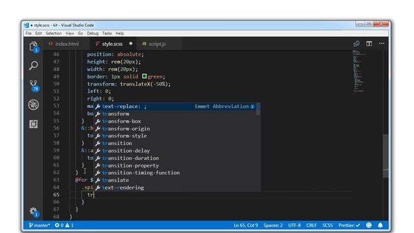Open the Edit menu
The height and width of the screenshot is (233, 414).
38,33
